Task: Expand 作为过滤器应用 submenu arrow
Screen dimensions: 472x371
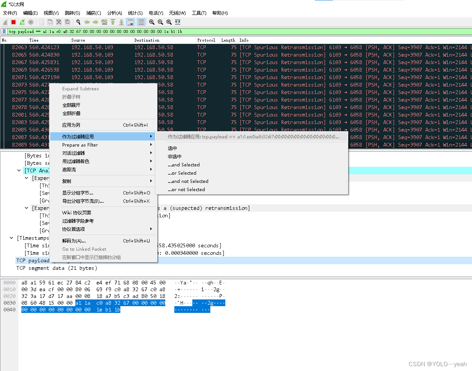Action: click(151, 136)
